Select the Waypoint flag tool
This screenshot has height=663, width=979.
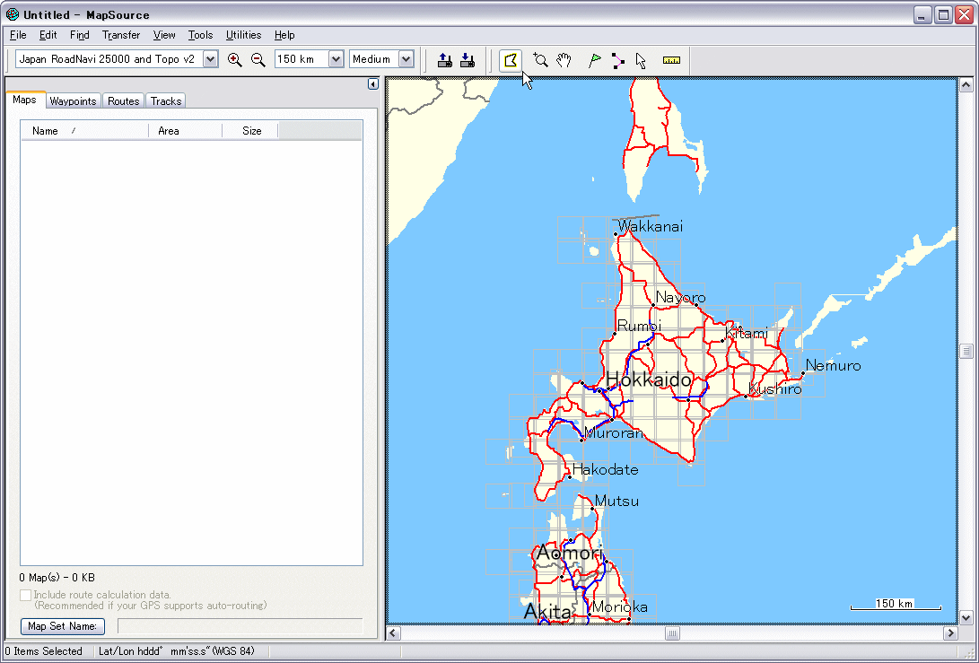tap(594, 60)
